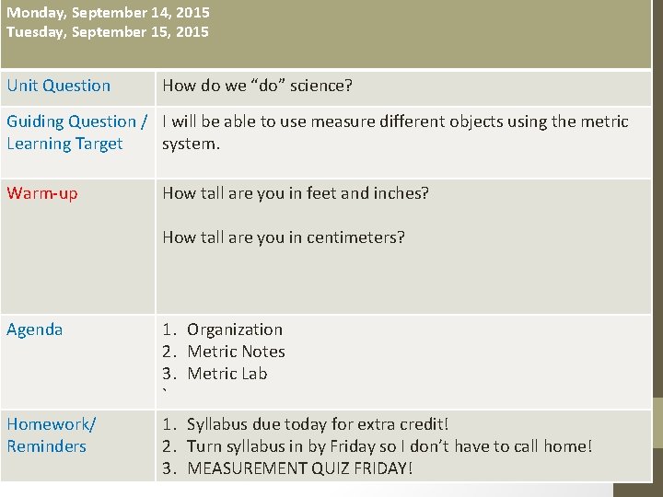Select the "Guiding Question / Learning Target" label
Screen dimensions: 663x497
point(76,133)
